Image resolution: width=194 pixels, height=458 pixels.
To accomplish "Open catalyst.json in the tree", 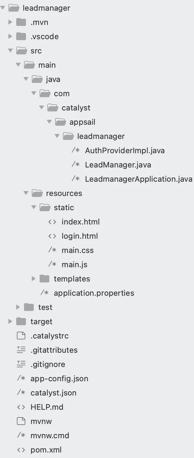I will pyautogui.click(x=54, y=393).
